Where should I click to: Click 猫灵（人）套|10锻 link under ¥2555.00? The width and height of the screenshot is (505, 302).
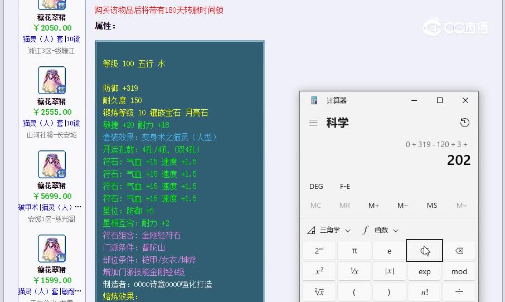click(51, 123)
